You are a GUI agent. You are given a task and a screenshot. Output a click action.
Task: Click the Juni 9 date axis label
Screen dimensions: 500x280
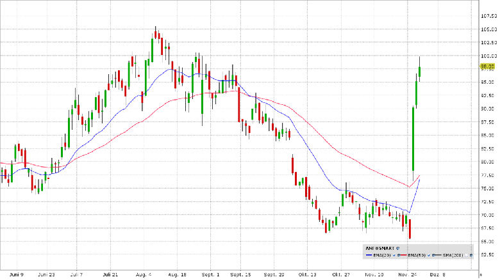(17, 275)
